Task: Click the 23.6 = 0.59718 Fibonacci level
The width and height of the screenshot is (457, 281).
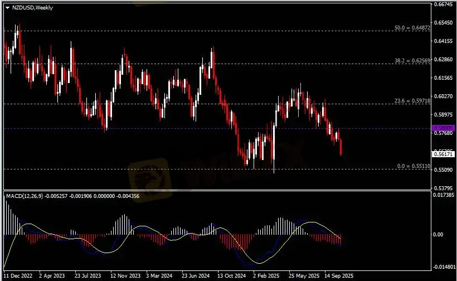Action: coord(412,100)
